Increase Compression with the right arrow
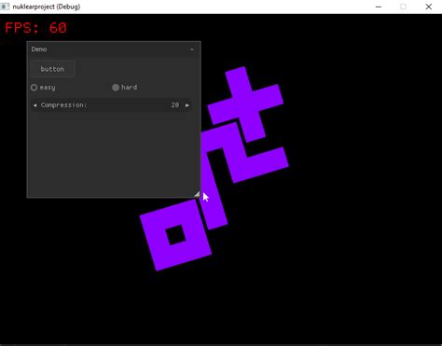 (187, 105)
